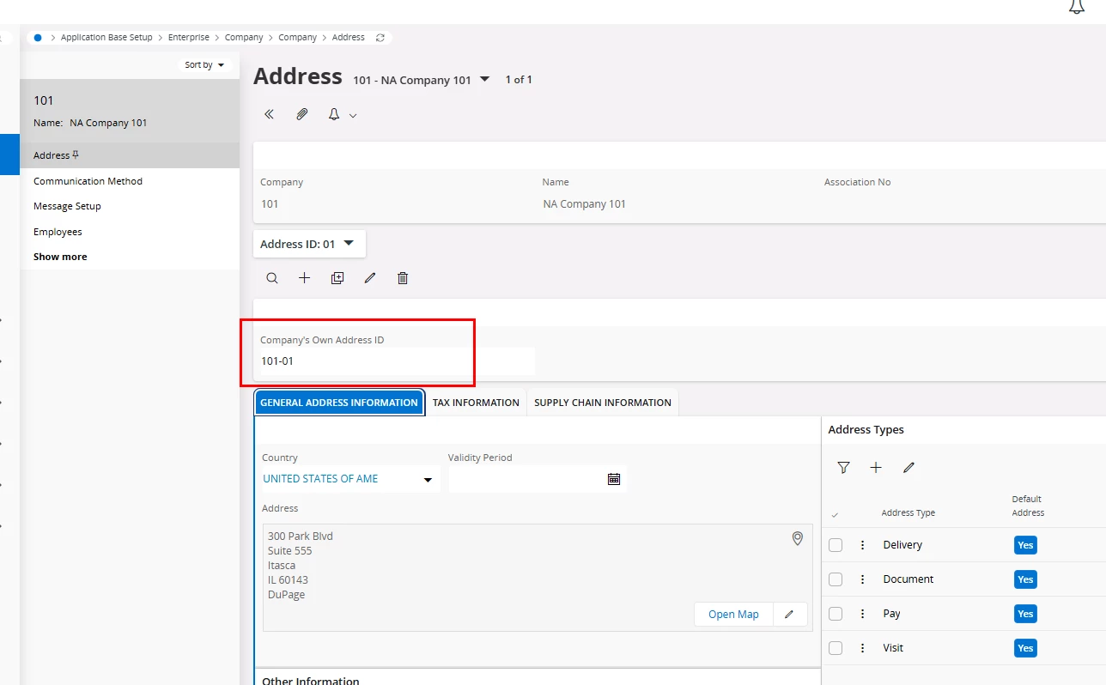The width and height of the screenshot is (1106, 685).
Task: Click the pin icon next to Address
Action: 76,155
